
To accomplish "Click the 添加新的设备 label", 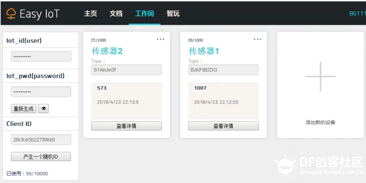I will click(321, 122).
